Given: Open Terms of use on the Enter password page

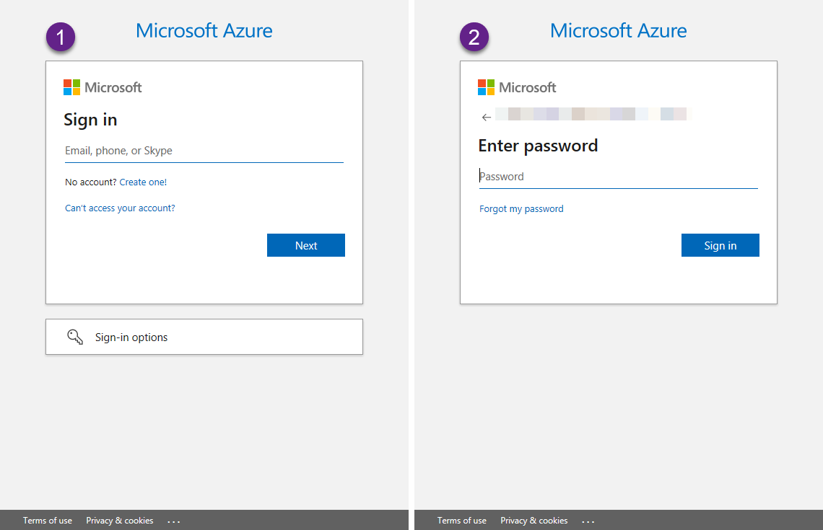Looking at the screenshot, I should pos(462,521).
